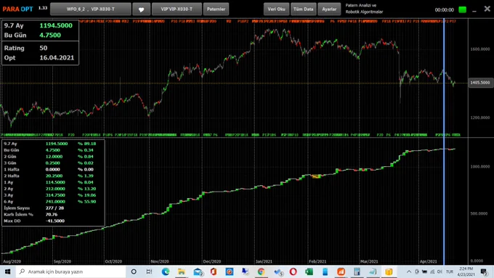494x278 pixels.
Task: Click the VIP'VIP-X030-T button
Action: (177, 9)
